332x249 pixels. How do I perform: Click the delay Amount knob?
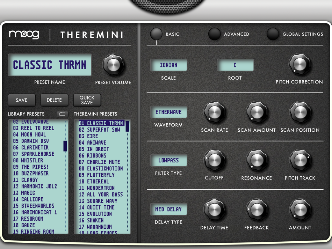[300, 210]
